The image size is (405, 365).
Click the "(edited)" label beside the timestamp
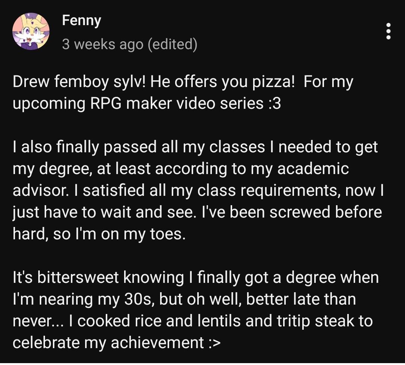coord(172,44)
